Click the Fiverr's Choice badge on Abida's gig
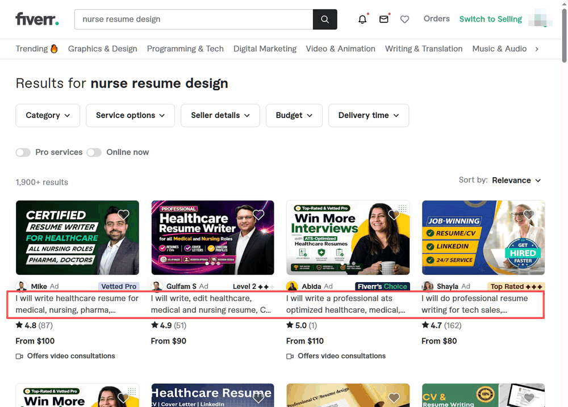This screenshot has height=407, width=568. pyautogui.click(x=382, y=287)
